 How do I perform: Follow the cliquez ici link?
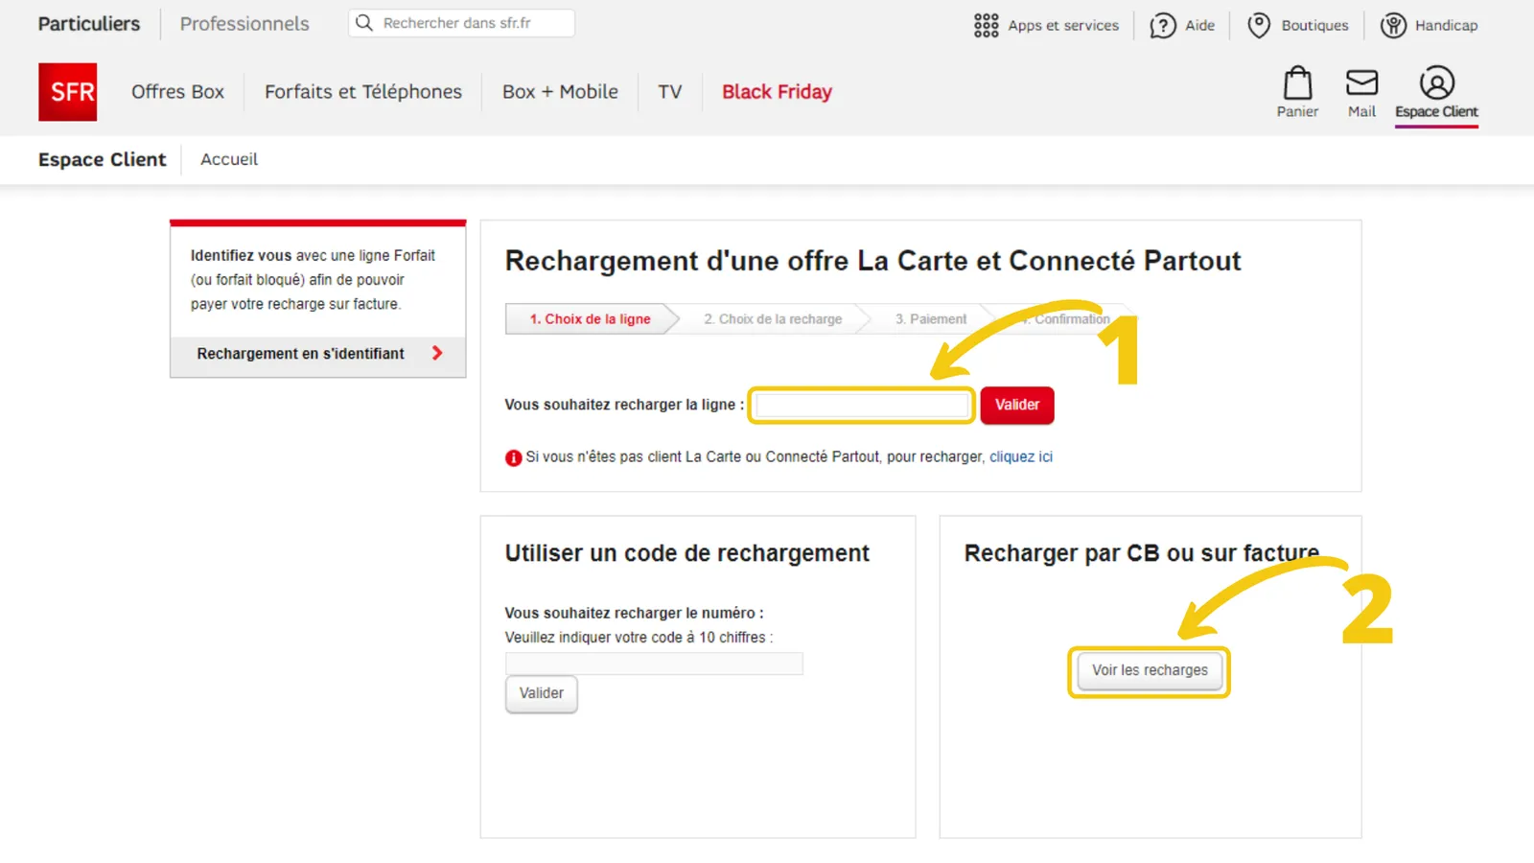1021,457
